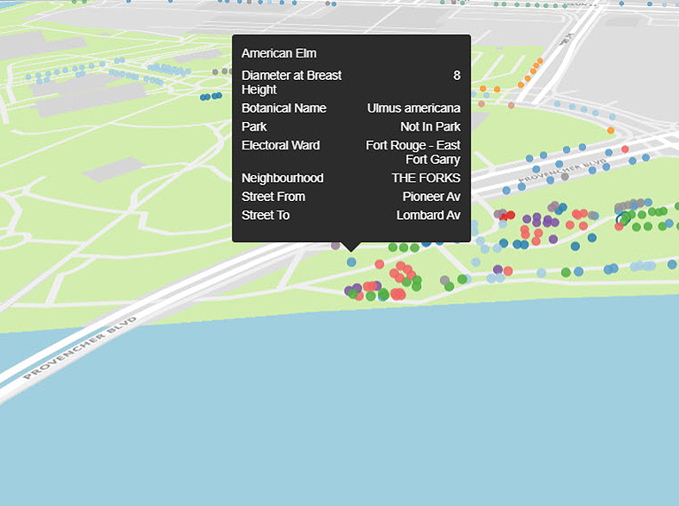Click the Neighbourhood field label

tap(282, 178)
